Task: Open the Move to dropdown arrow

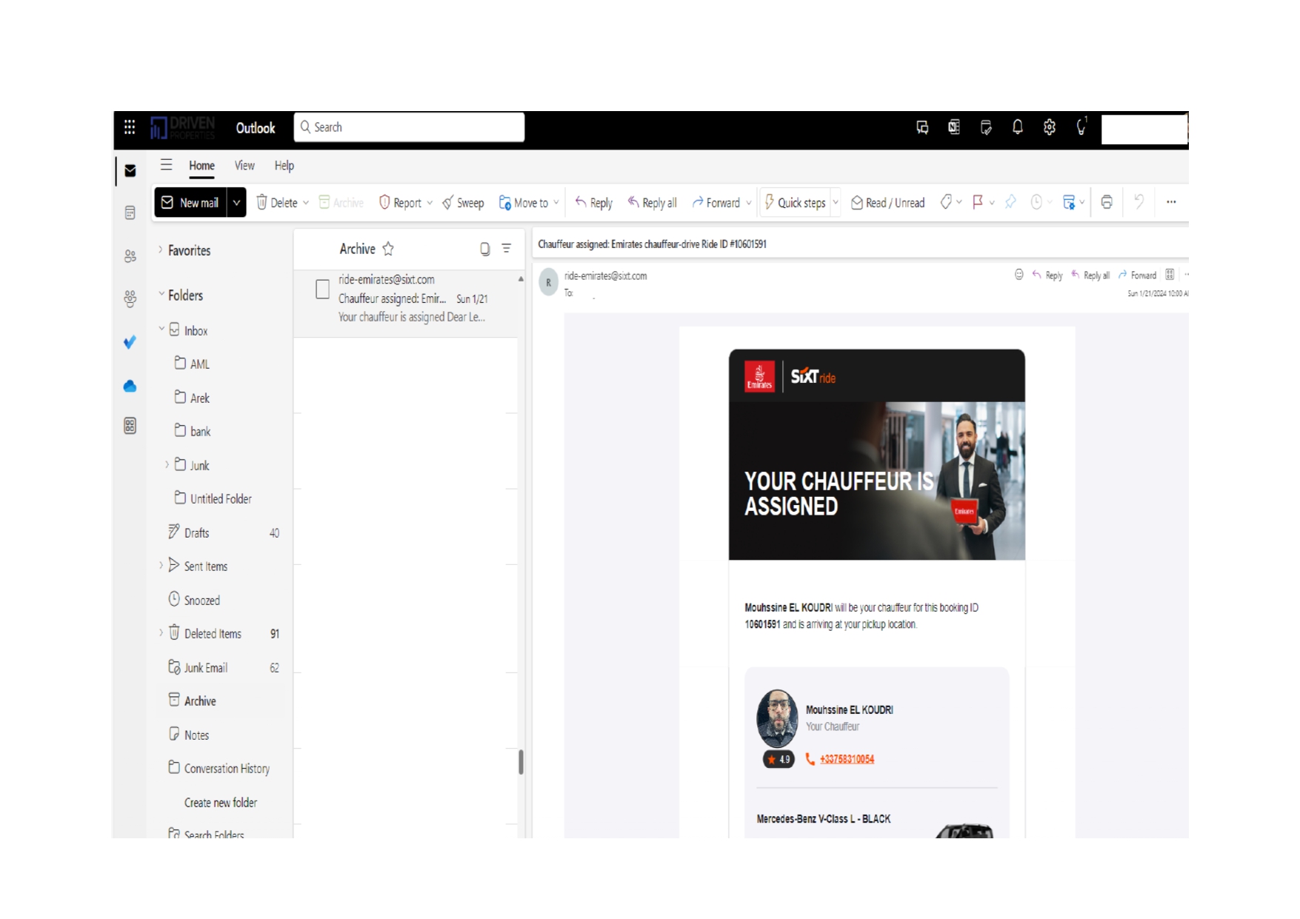Action: pyautogui.click(x=556, y=203)
